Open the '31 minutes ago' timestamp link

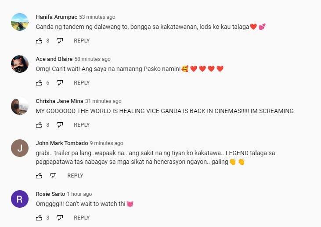click(103, 101)
